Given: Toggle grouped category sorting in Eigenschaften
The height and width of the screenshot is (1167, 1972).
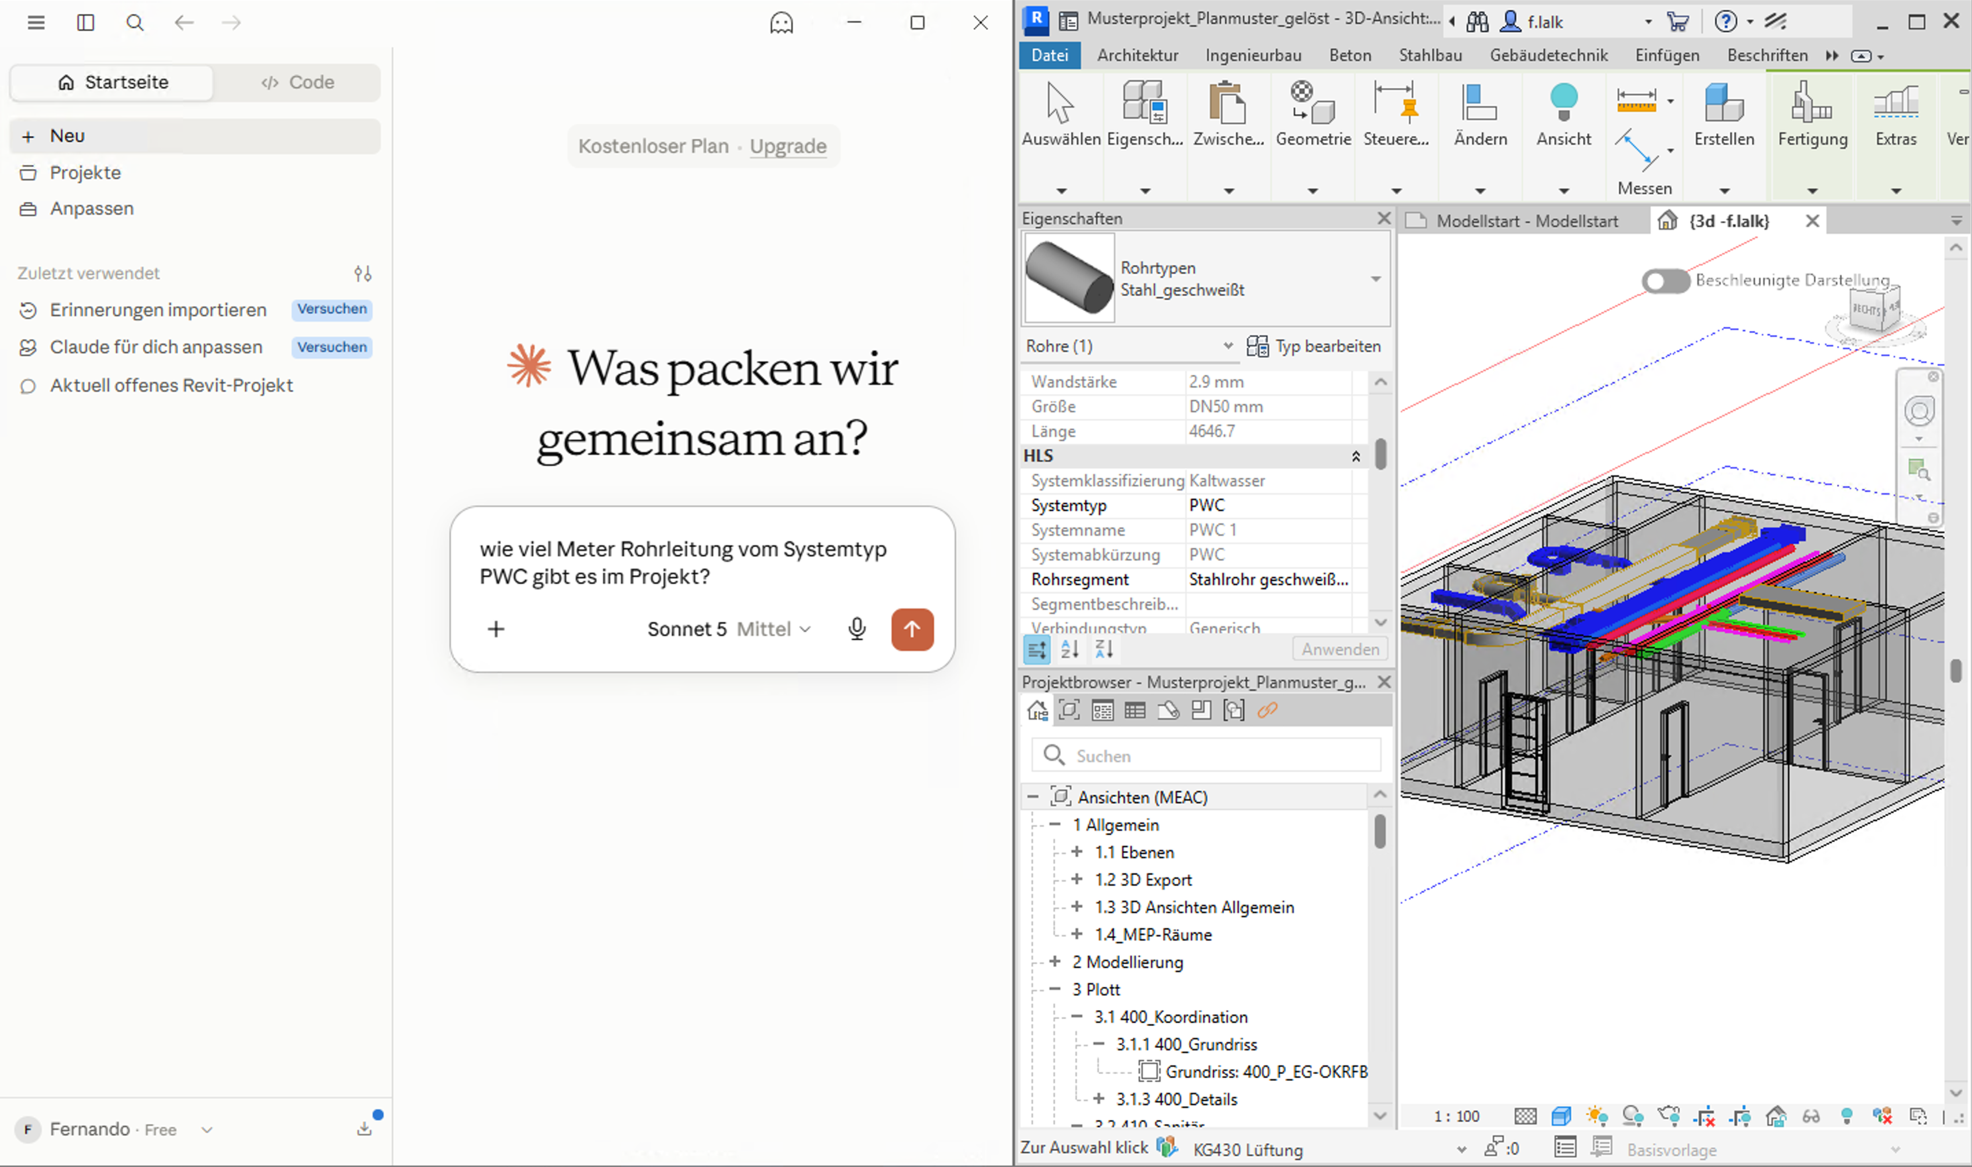Looking at the screenshot, I should [1037, 649].
